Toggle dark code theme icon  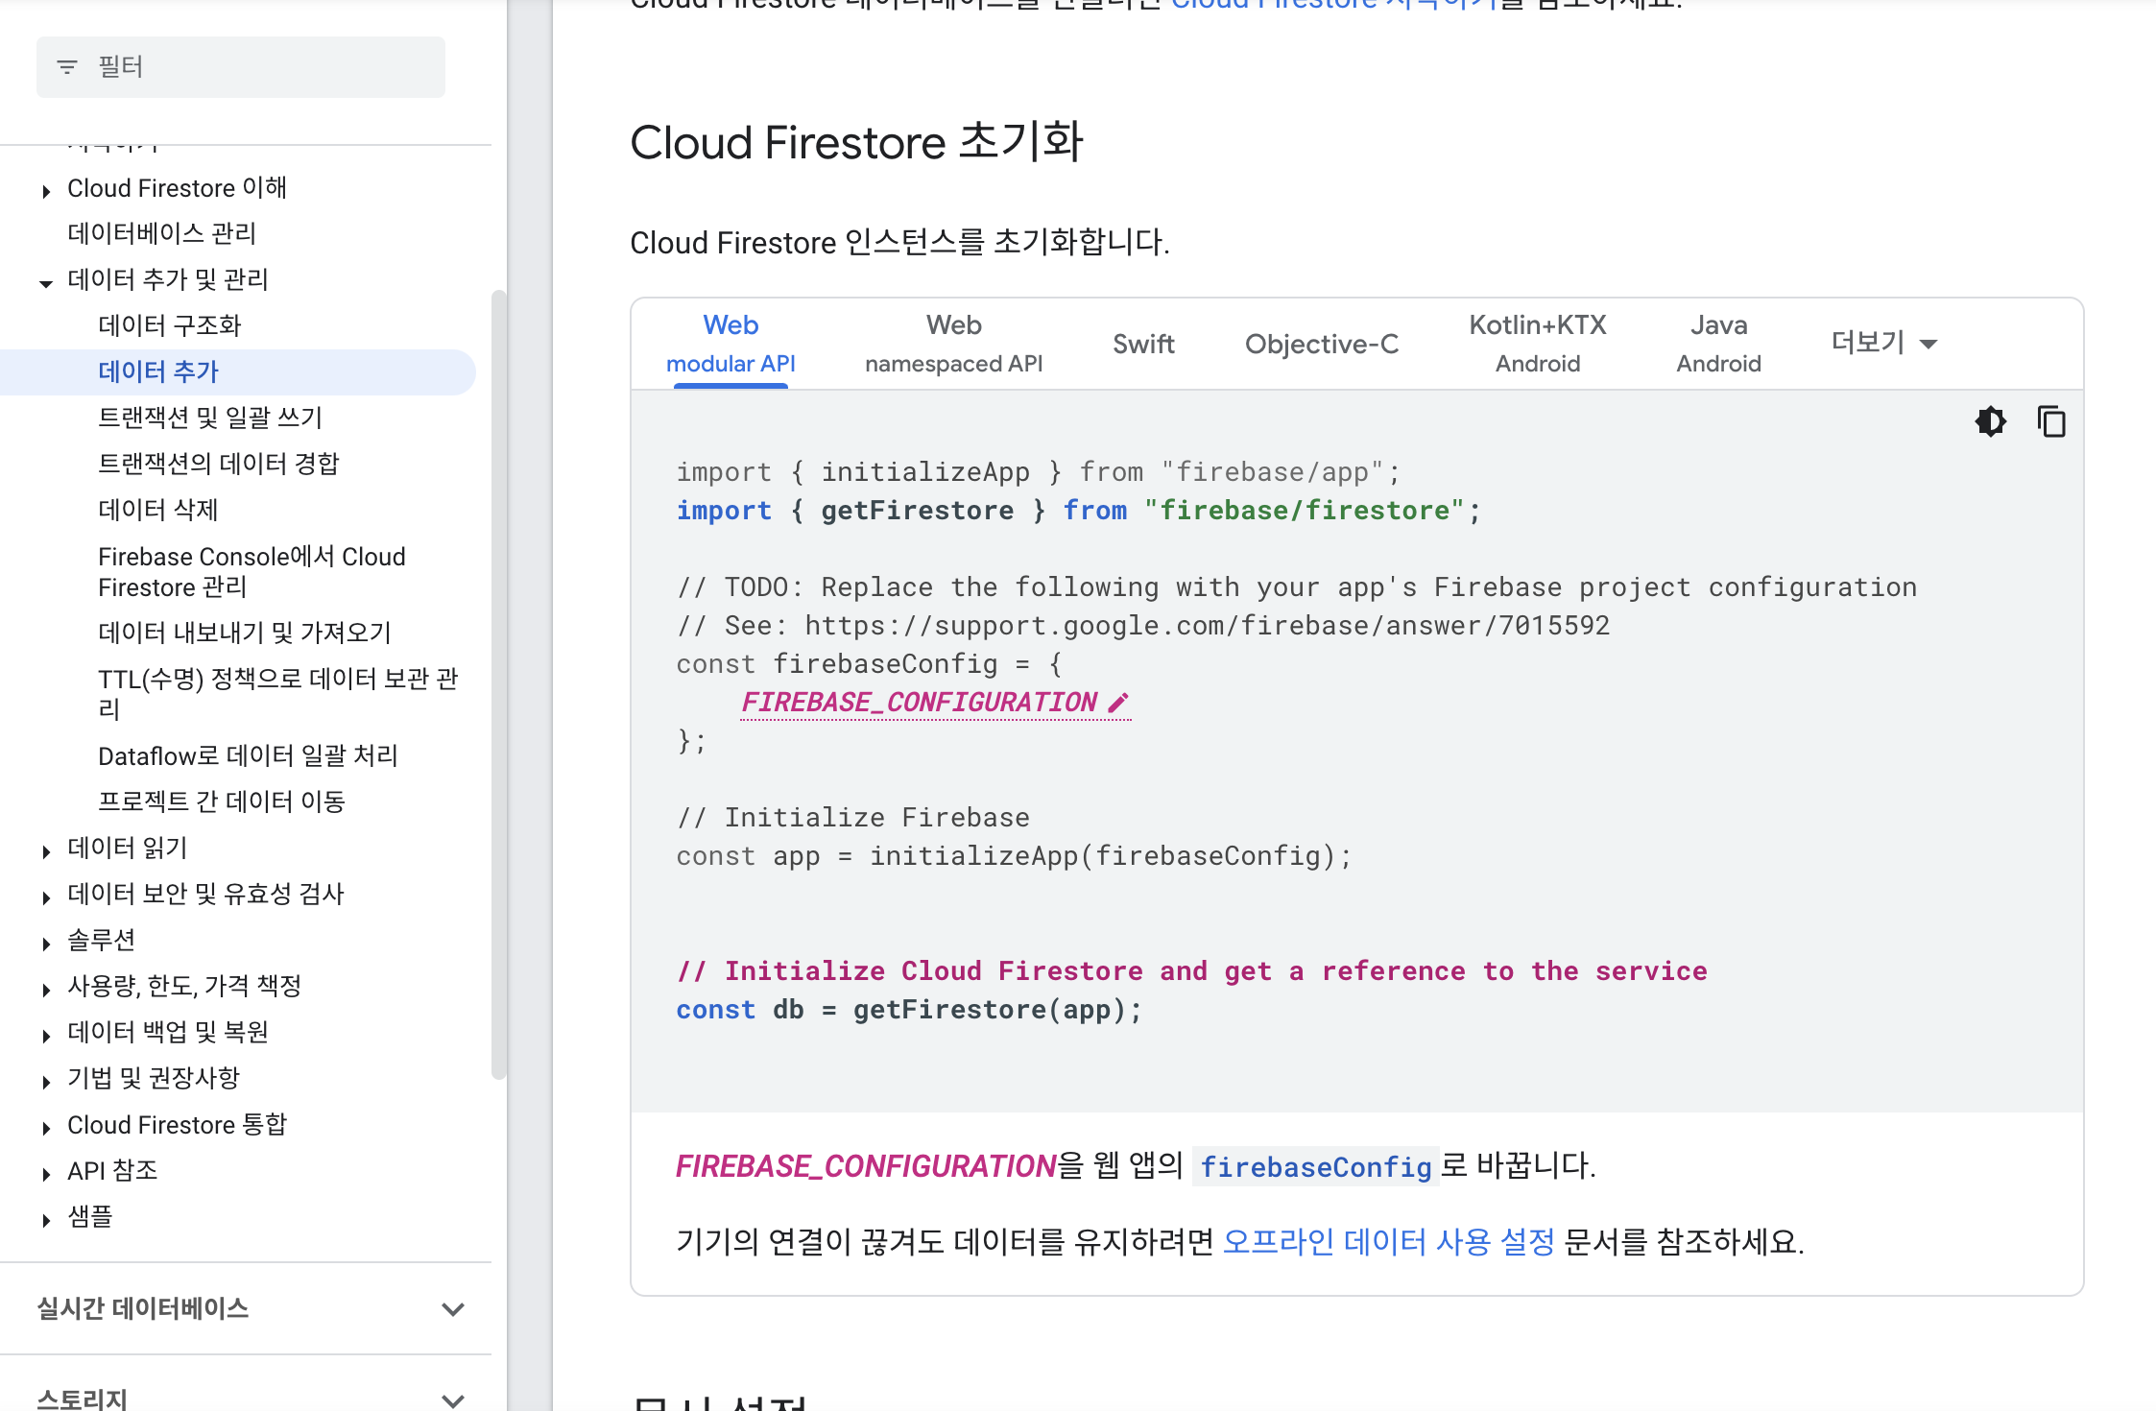[x=1990, y=421]
